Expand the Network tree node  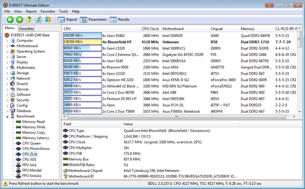coord(7,79)
